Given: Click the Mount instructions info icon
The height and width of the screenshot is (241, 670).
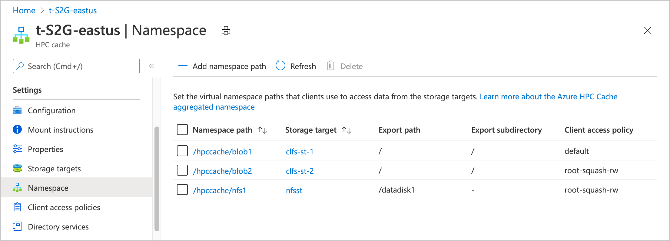Looking at the screenshot, I should pyautogui.click(x=17, y=130).
